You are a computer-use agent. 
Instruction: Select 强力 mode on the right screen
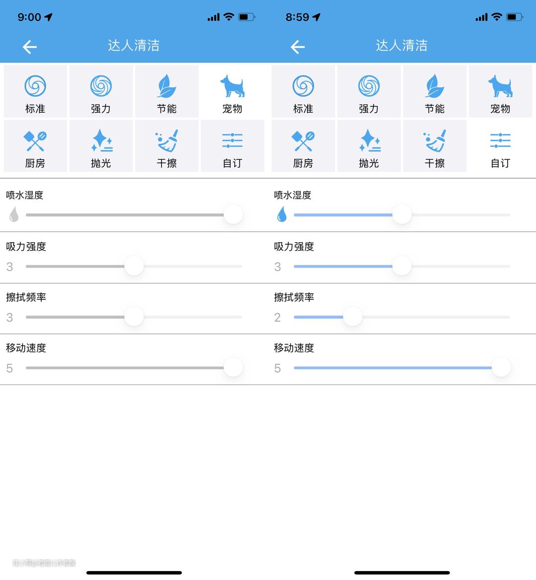(x=369, y=92)
